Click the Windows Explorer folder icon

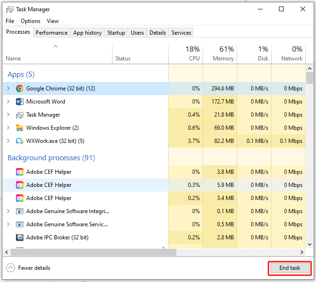point(19,128)
